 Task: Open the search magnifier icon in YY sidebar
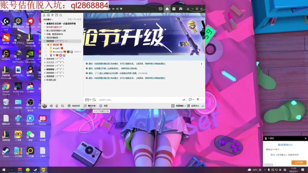[61, 15]
